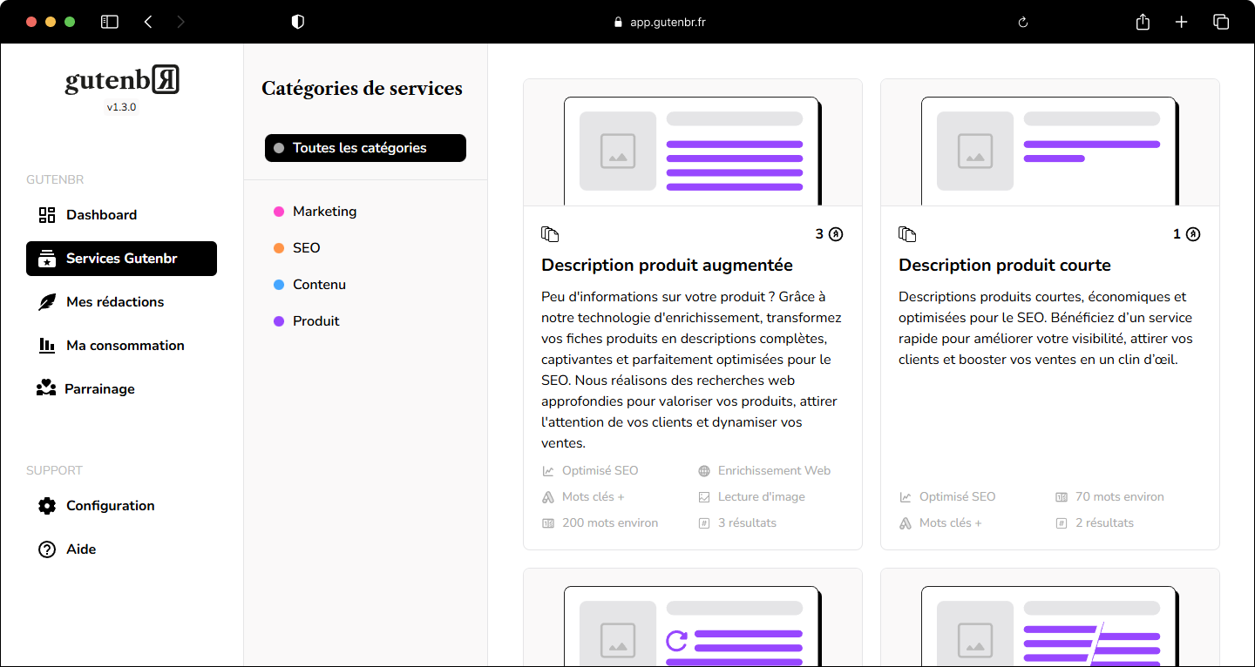Click the Safari privacy shield icon
The width and height of the screenshot is (1255, 667).
298,22
